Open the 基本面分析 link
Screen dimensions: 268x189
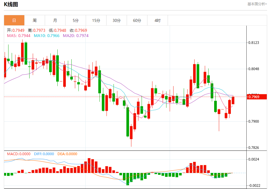click(x=257, y=4)
